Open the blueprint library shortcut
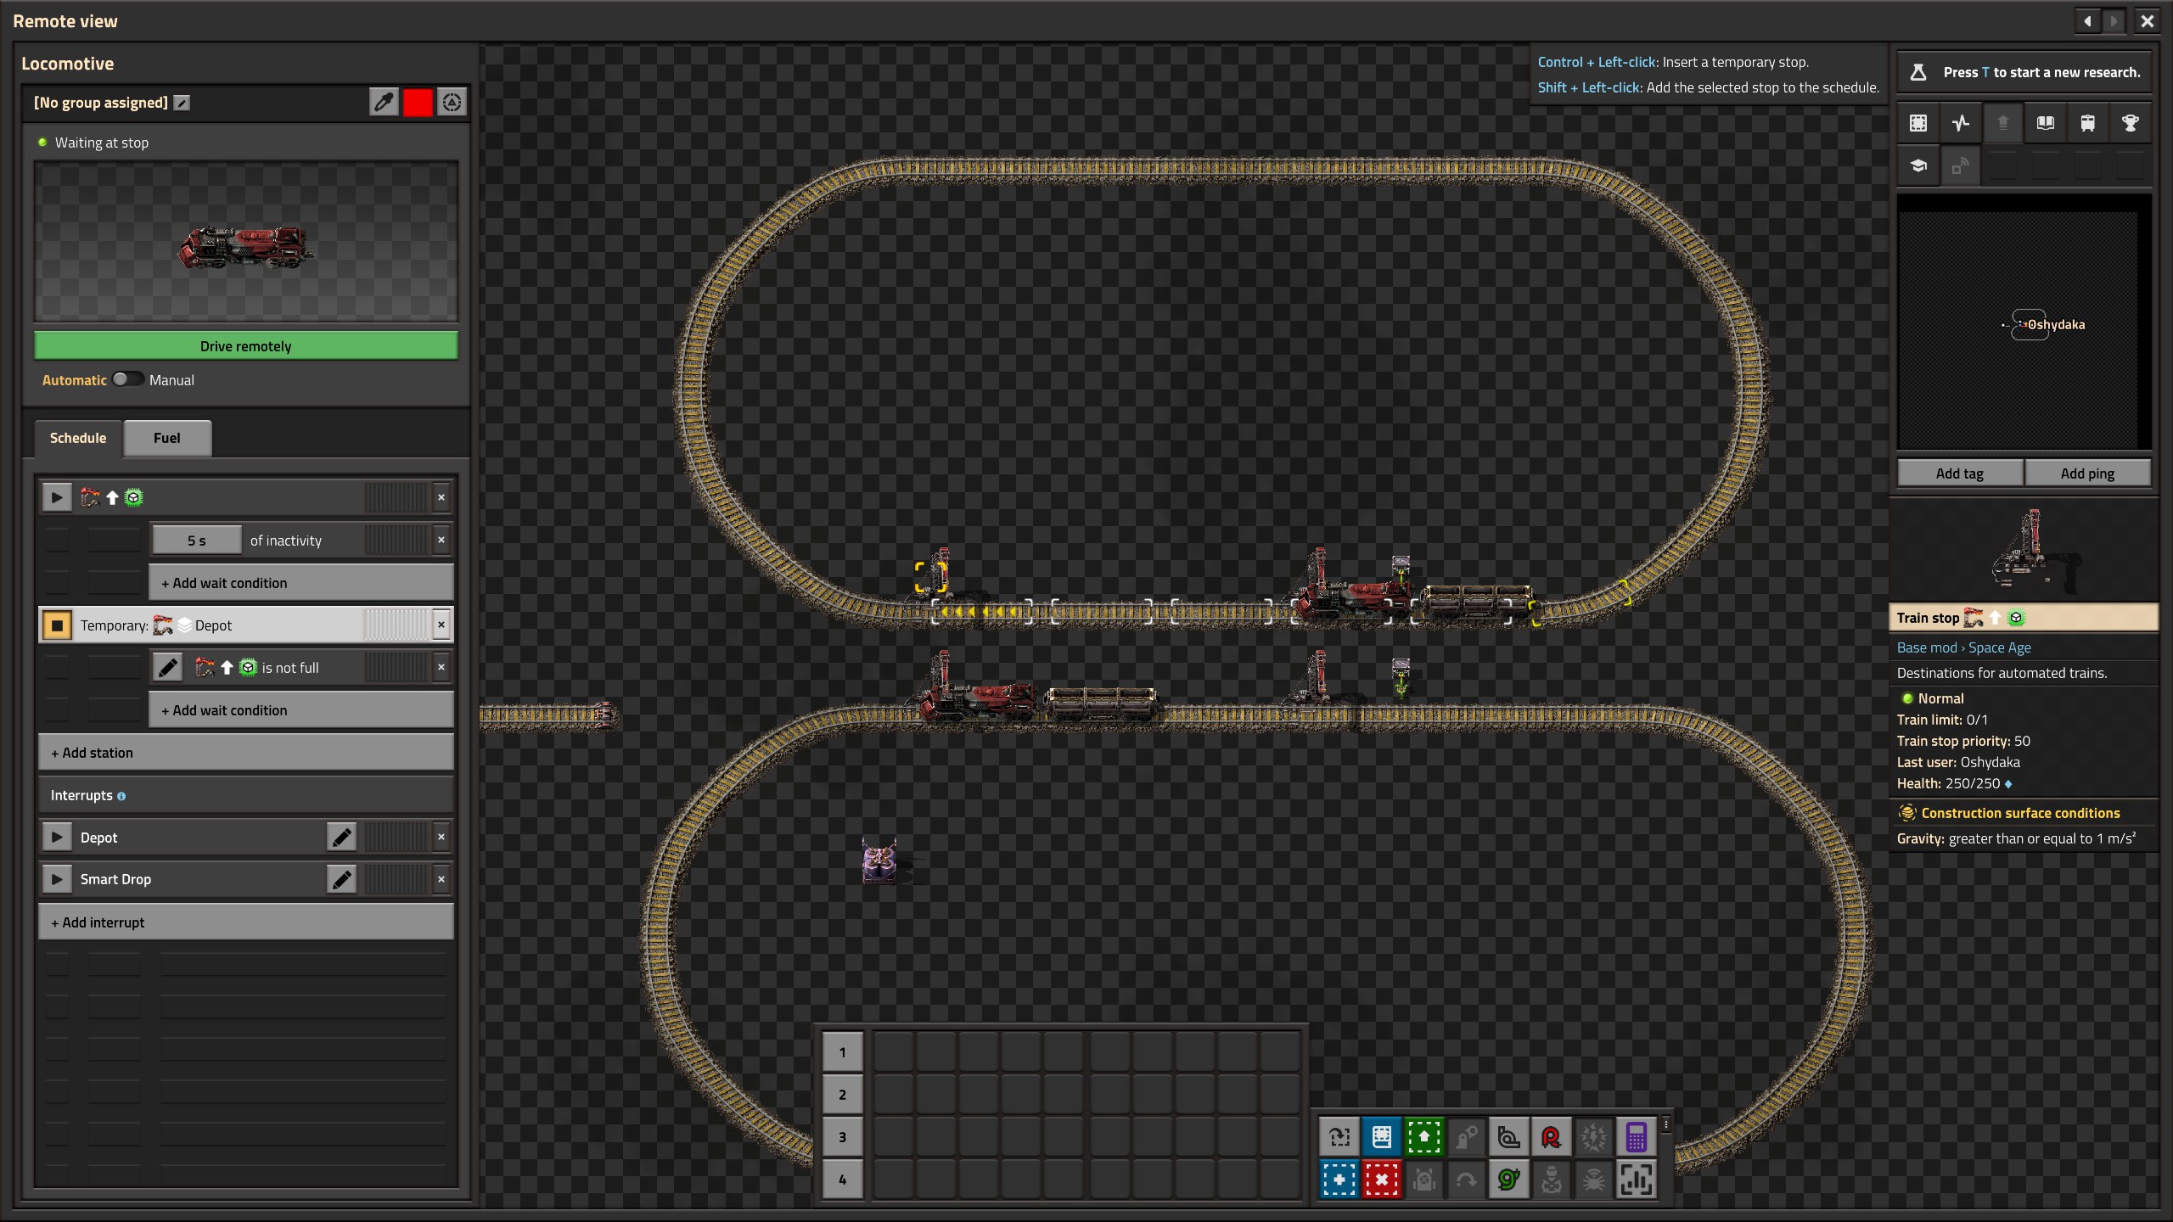Viewport: 2173px width, 1222px height. pos(1918,124)
